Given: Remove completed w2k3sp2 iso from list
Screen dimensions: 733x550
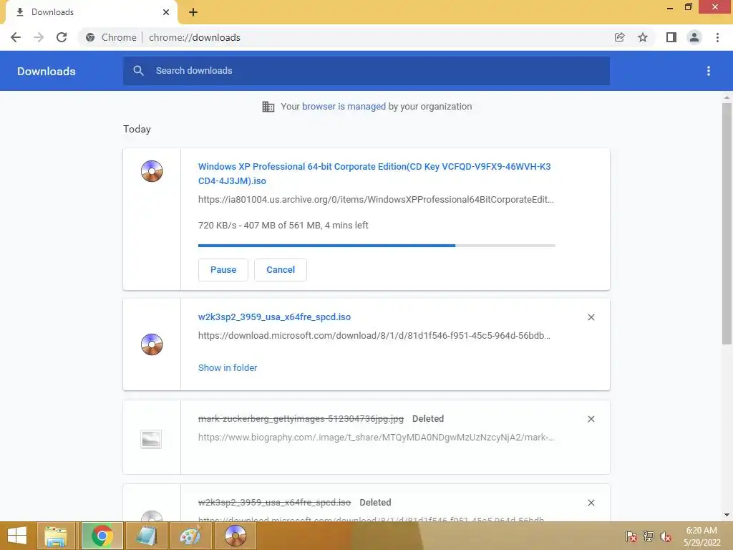Looking at the screenshot, I should point(591,317).
